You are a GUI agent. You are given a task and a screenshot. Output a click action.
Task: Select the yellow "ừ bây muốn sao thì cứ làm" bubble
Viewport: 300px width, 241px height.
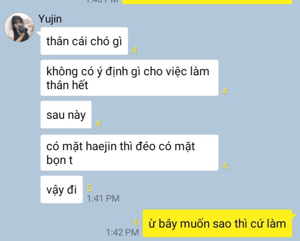(217, 223)
